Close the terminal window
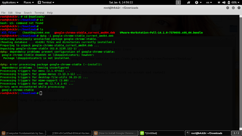The image size is (242, 136). click(239, 8)
